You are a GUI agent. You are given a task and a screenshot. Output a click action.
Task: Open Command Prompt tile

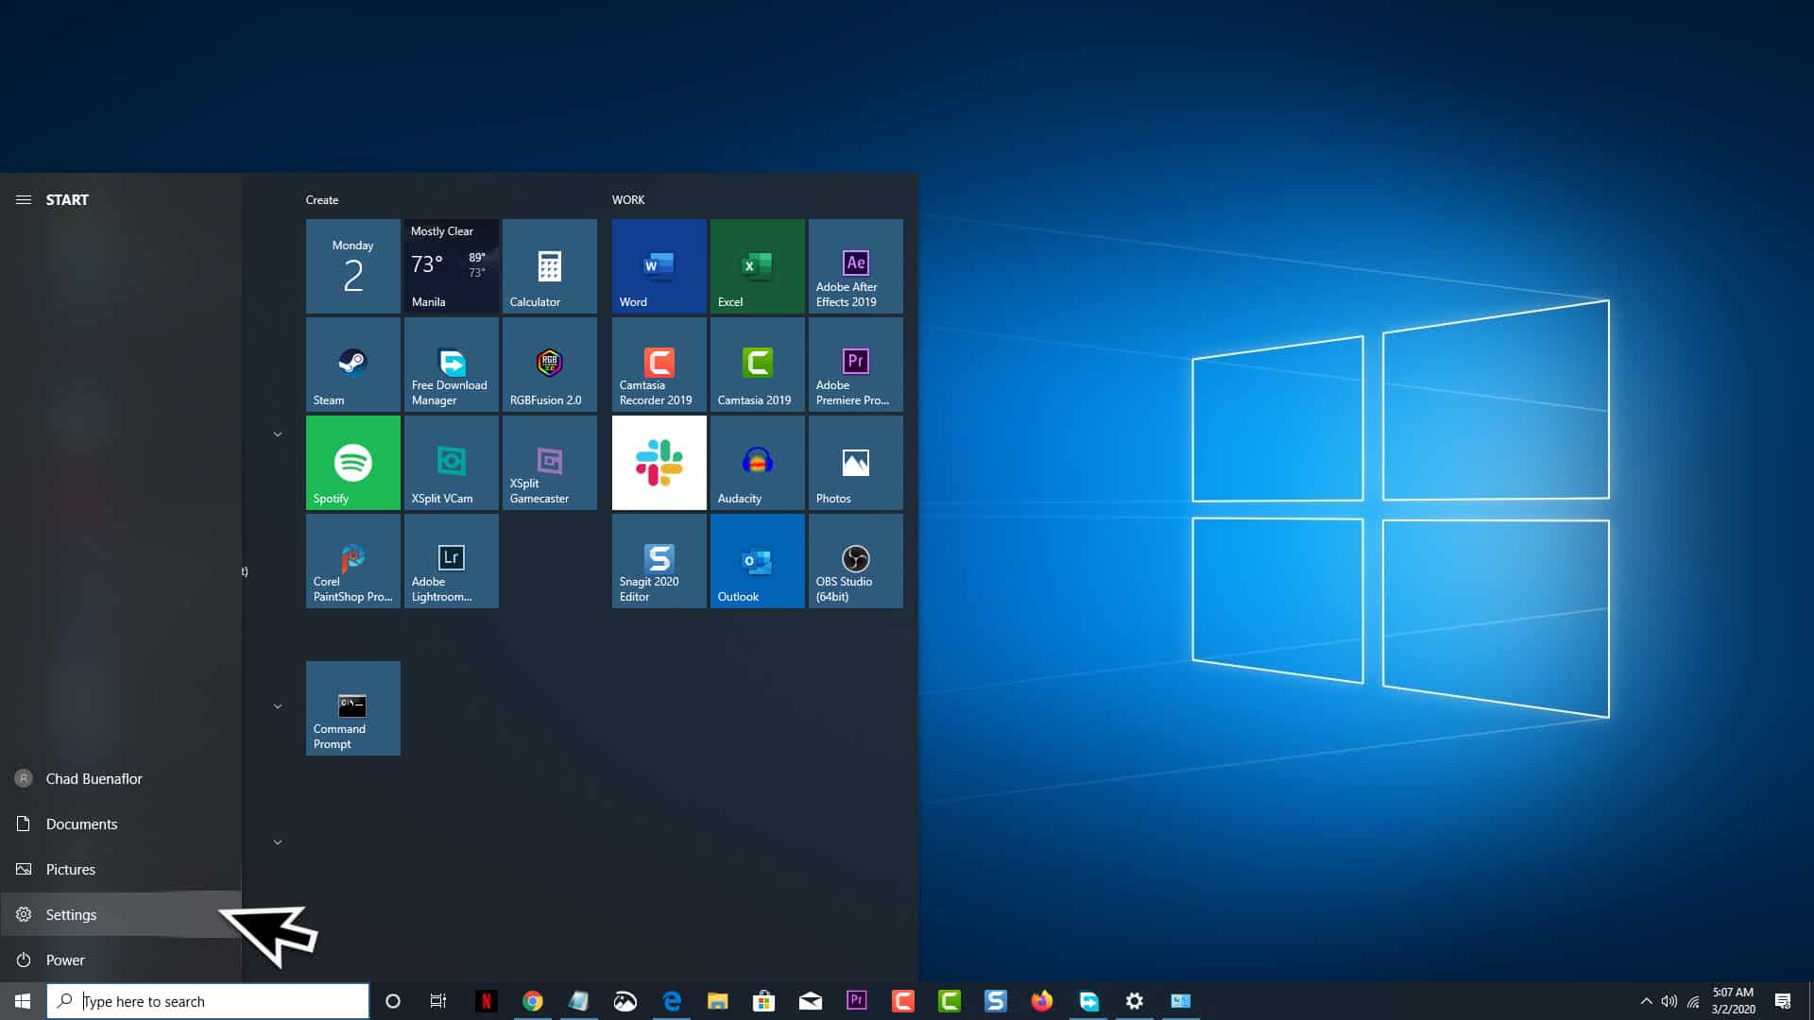tap(352, 708)
